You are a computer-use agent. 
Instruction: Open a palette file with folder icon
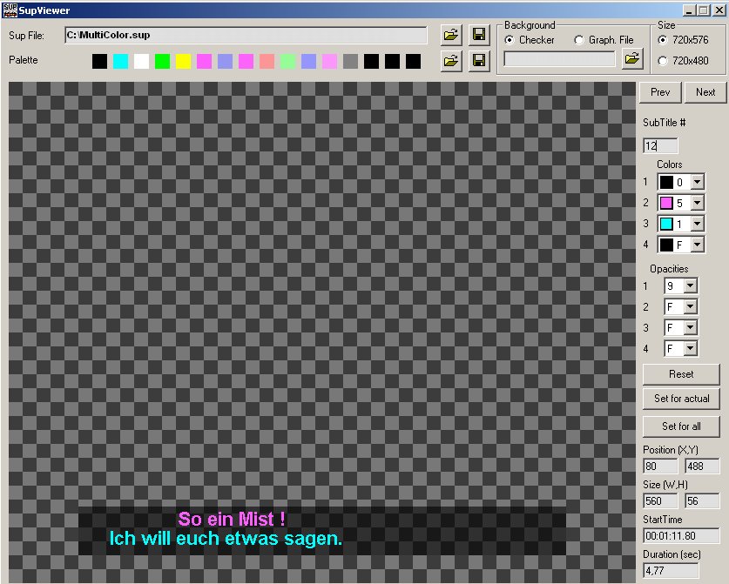451,61
